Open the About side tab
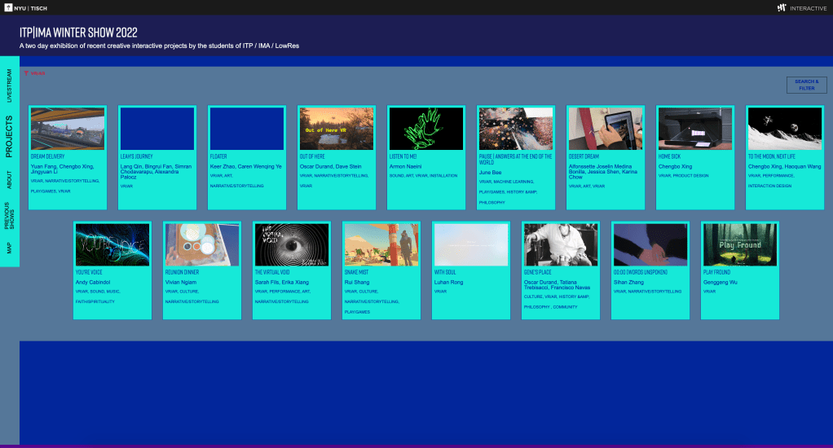The height and width of the screenshot is (448, 833). click(x=10, y=178)
